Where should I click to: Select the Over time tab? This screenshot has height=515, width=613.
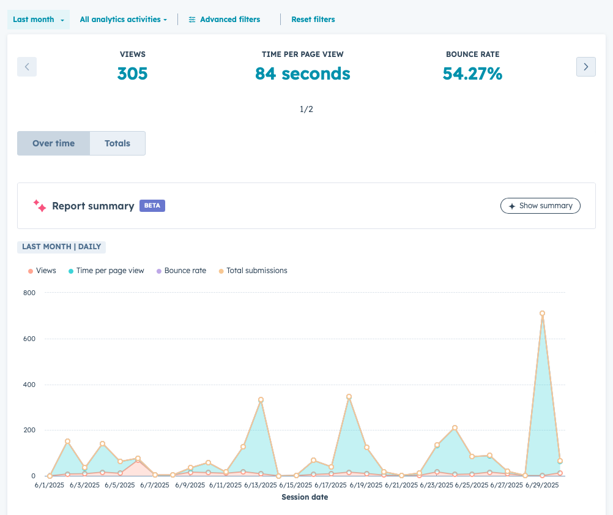click(54, 143)
